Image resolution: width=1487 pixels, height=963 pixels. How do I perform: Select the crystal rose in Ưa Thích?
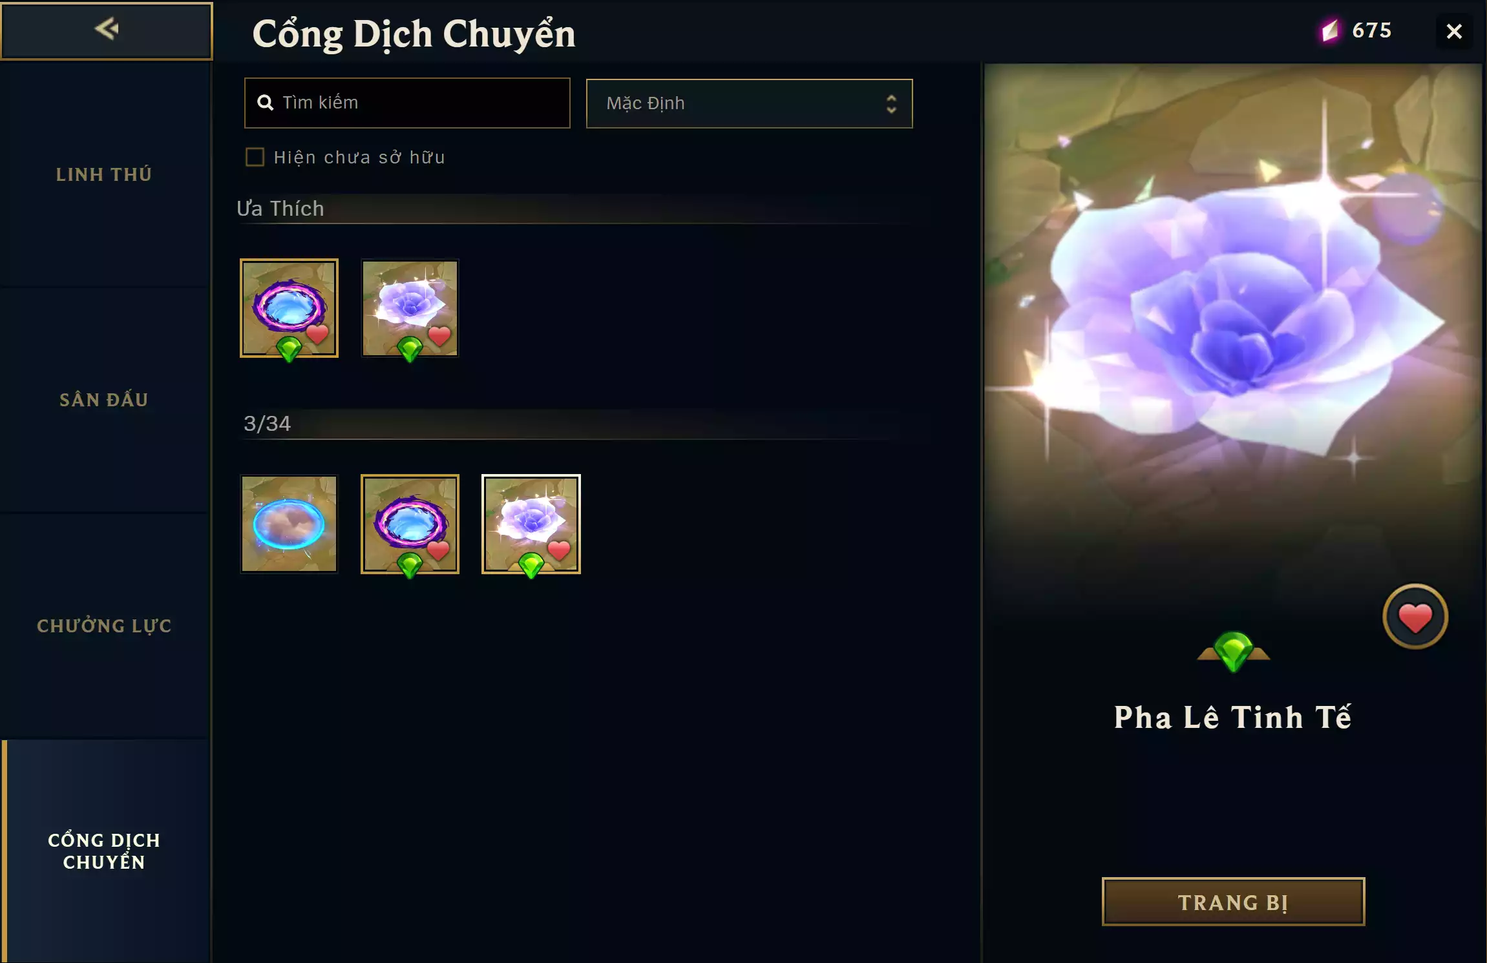[x=410, y=308]
